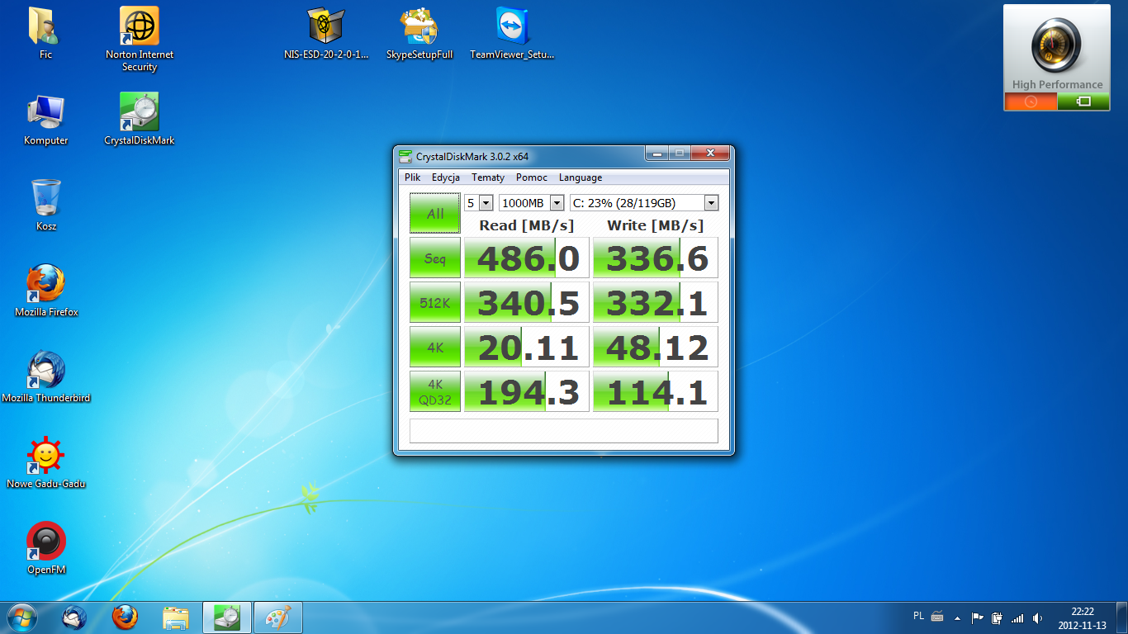Run the Seq benchmark
1128x634 pixels.
[x=435, y=258]
